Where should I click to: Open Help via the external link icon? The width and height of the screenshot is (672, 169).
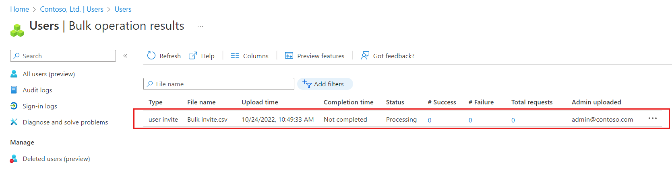pyautogui.click(x=193, y=55)
